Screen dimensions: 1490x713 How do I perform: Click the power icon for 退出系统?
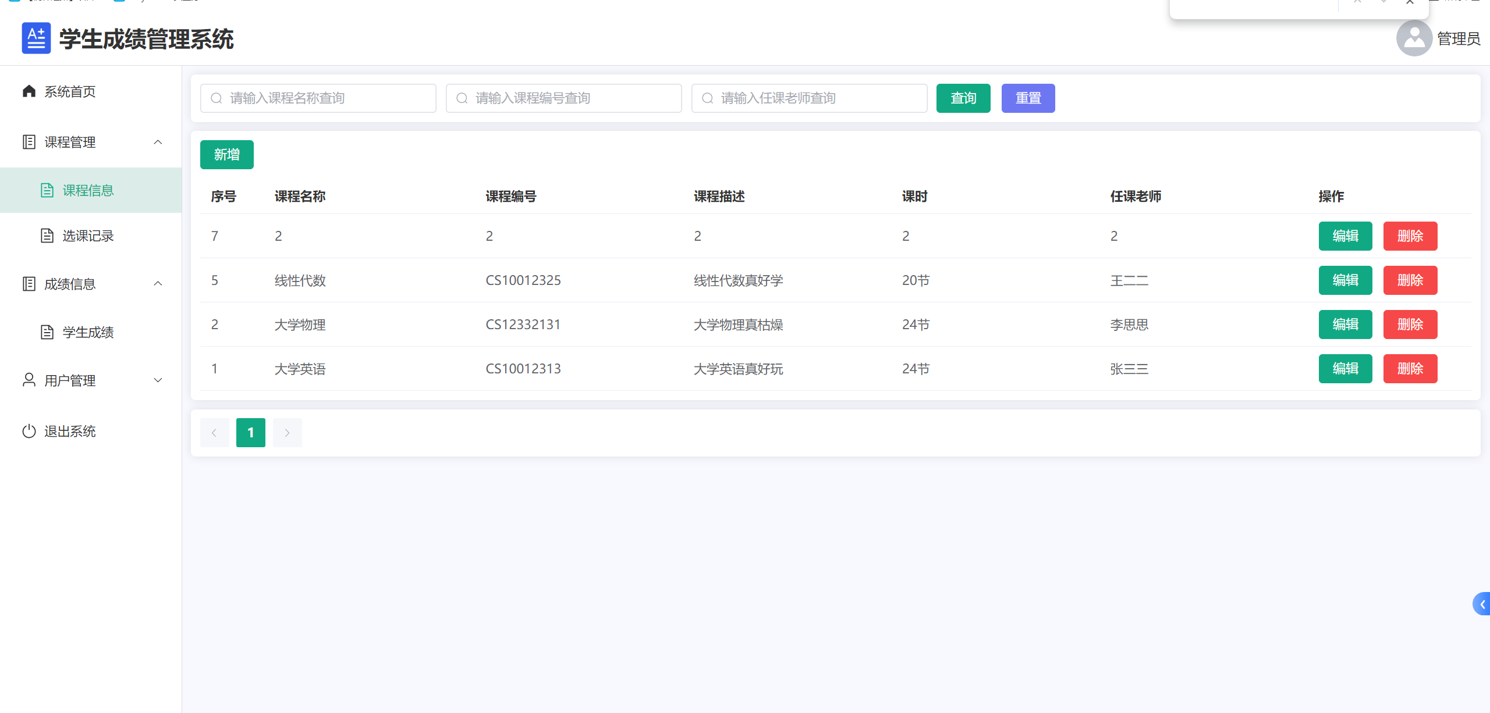click(x=29, y=431)
